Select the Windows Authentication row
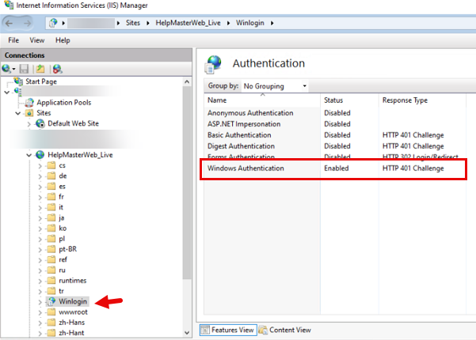Viewport: 476px width, 340px height. coord(335,168)
